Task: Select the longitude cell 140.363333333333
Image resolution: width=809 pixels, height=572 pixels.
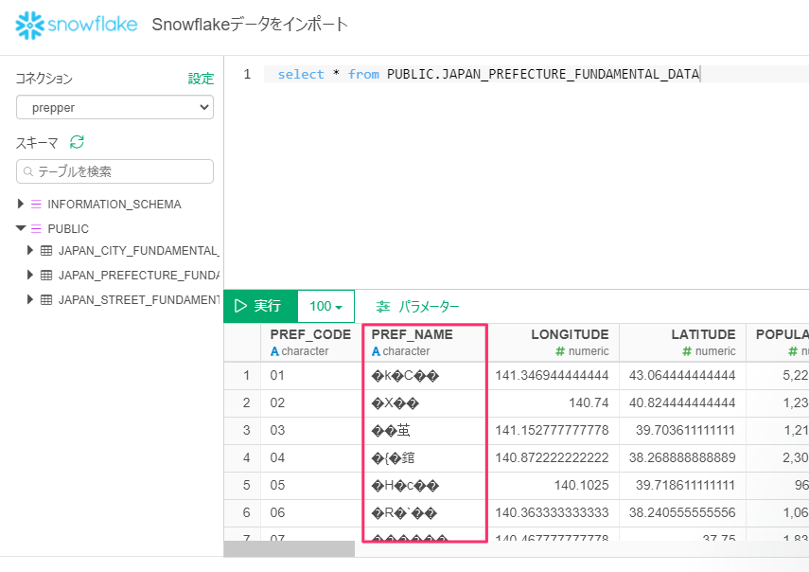Action: tap(552, 512)
